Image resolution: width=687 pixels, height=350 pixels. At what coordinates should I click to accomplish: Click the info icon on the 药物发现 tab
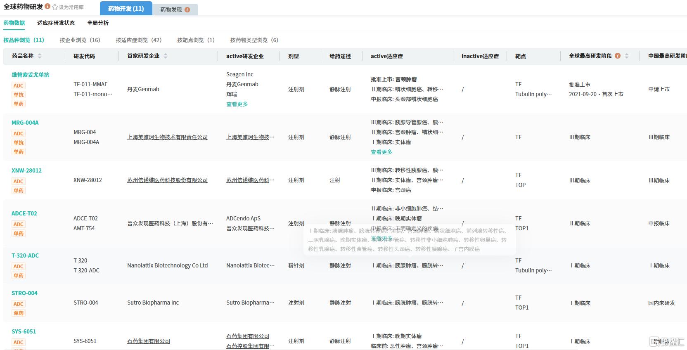click(187, 9)
